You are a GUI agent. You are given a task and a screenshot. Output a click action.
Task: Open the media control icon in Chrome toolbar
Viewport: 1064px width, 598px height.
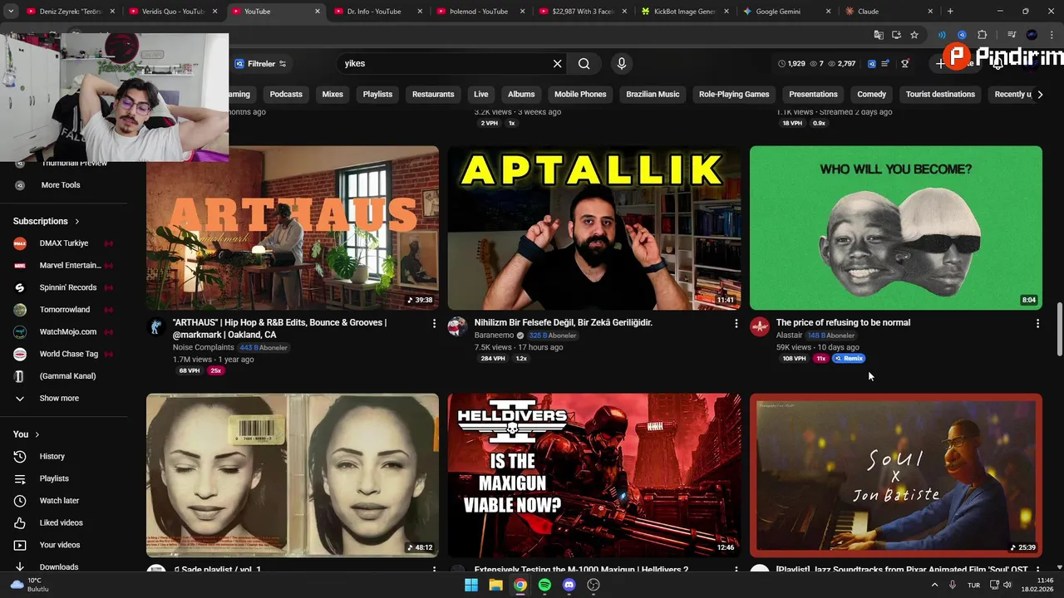tap(1012, 35)
